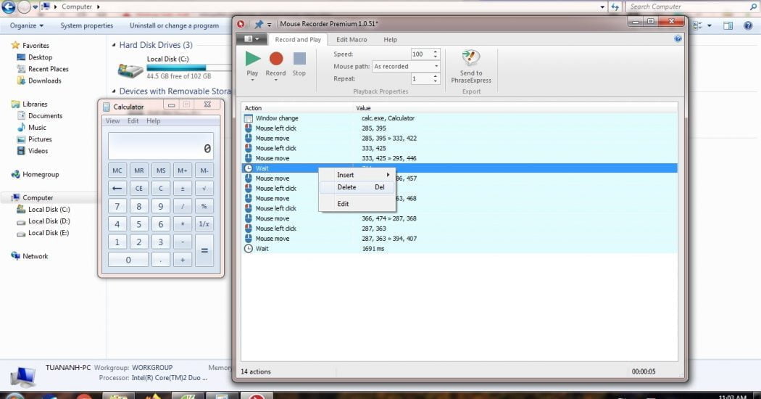761x399 pixels.
Task: Open Calculator View menu
Action: click(112, 121)
